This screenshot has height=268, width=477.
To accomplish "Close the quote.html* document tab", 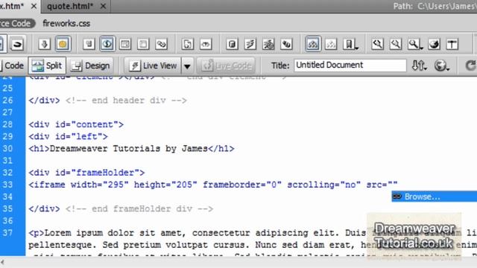I will click(104, 6).
